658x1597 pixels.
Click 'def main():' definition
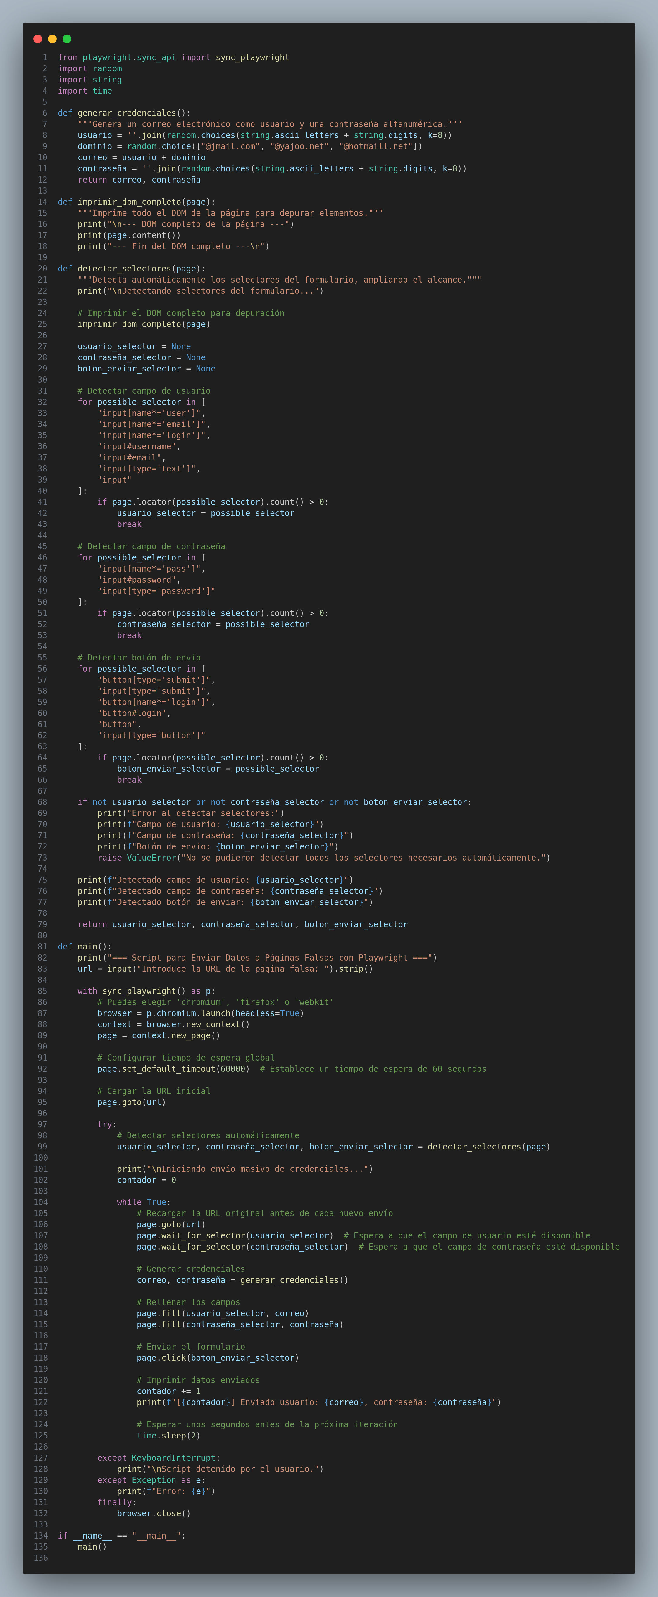[x=85, y=947]
